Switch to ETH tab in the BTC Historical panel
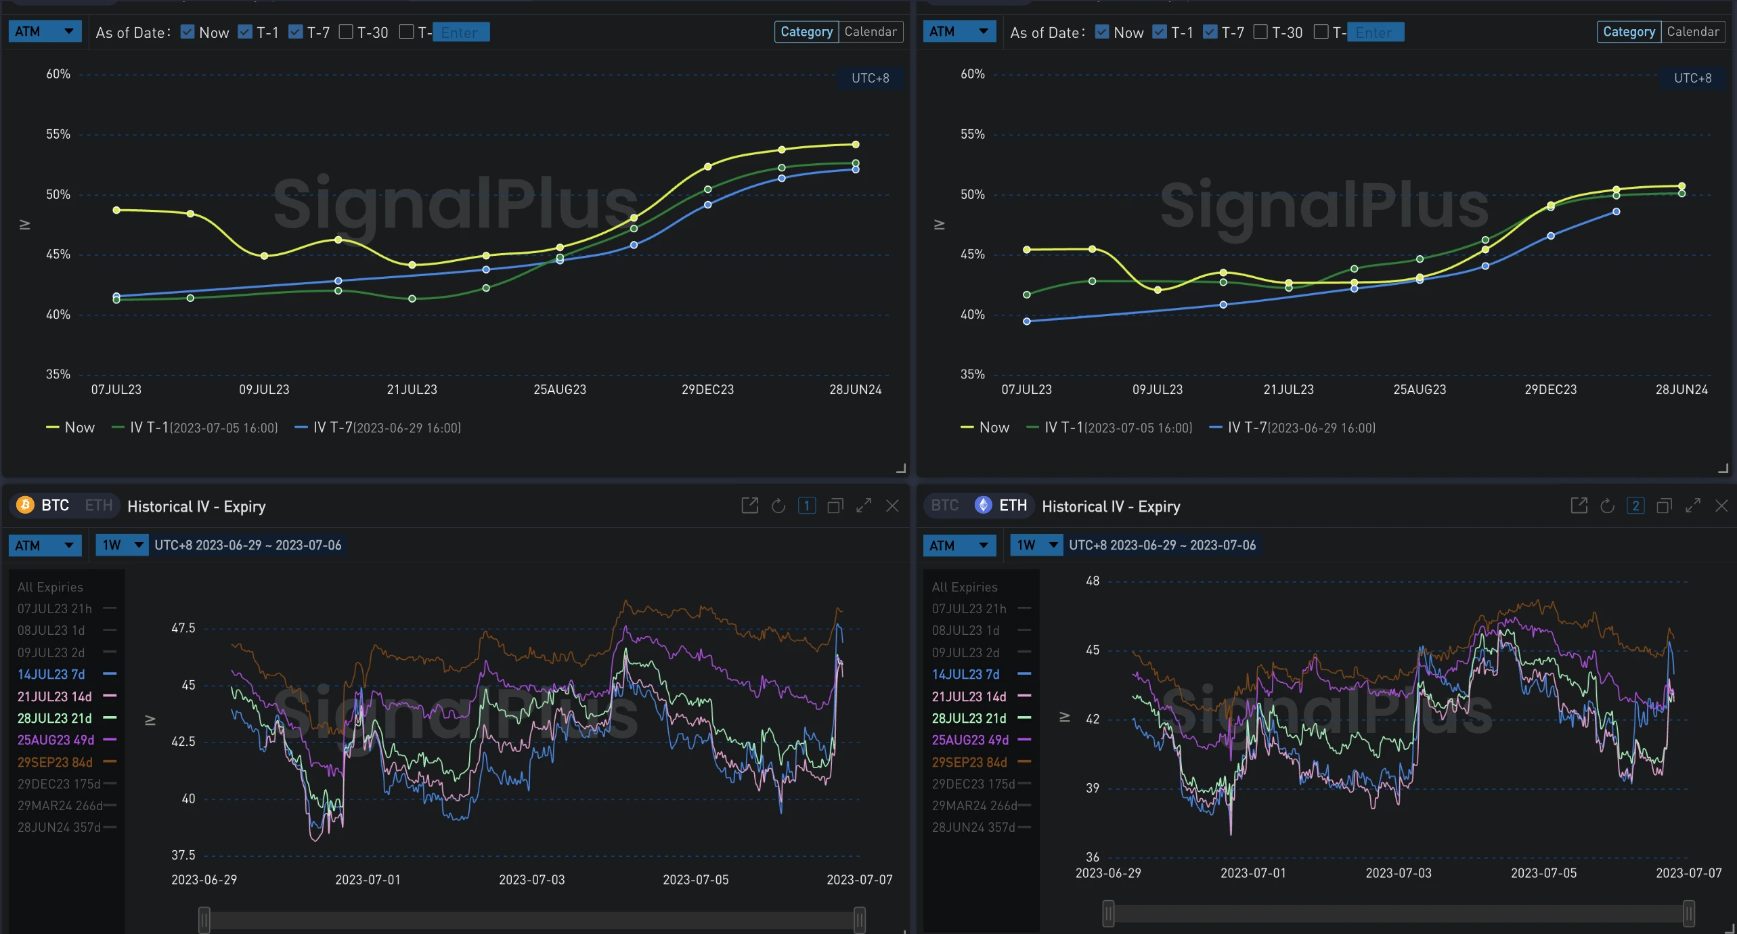1737x934 pixels. [x=98, y=506]
